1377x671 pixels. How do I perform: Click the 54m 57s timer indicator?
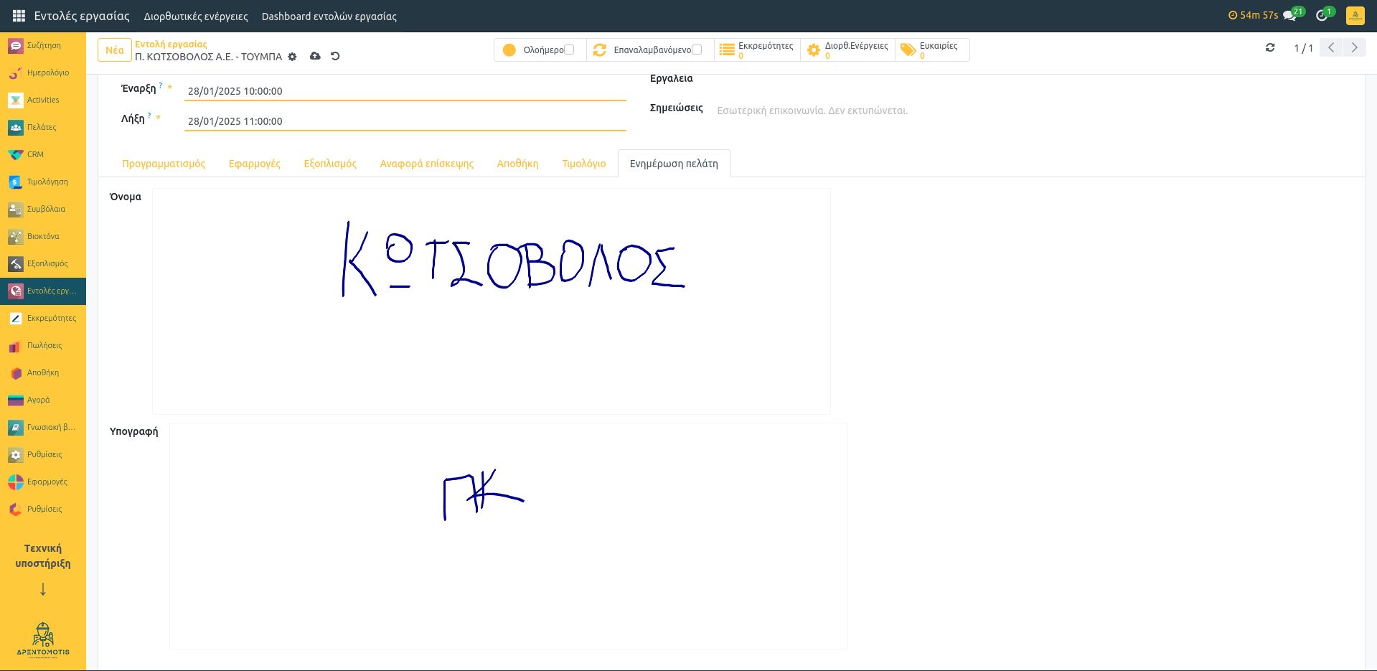coord(1253,15)
